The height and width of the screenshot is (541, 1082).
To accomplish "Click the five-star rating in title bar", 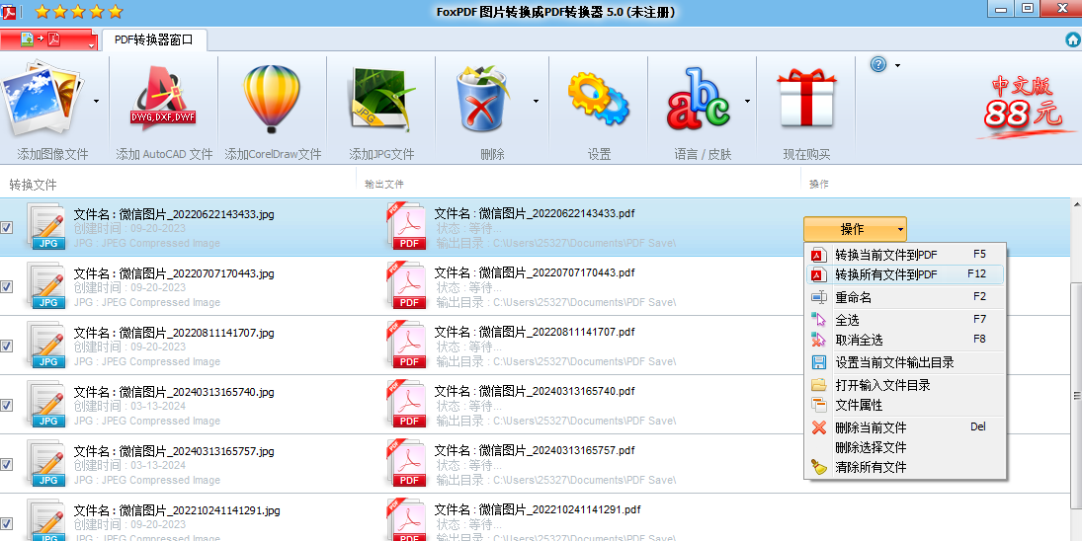I will point(79,11).
